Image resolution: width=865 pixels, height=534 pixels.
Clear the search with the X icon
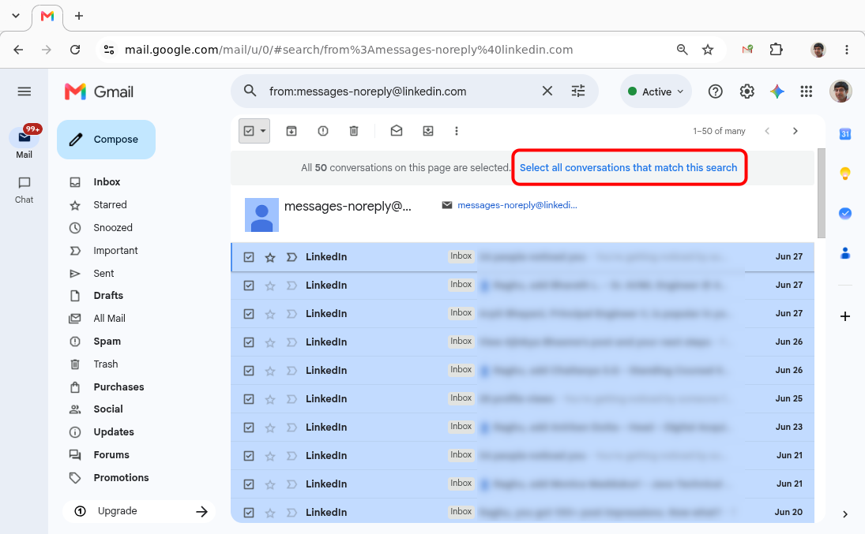[547, 91]
